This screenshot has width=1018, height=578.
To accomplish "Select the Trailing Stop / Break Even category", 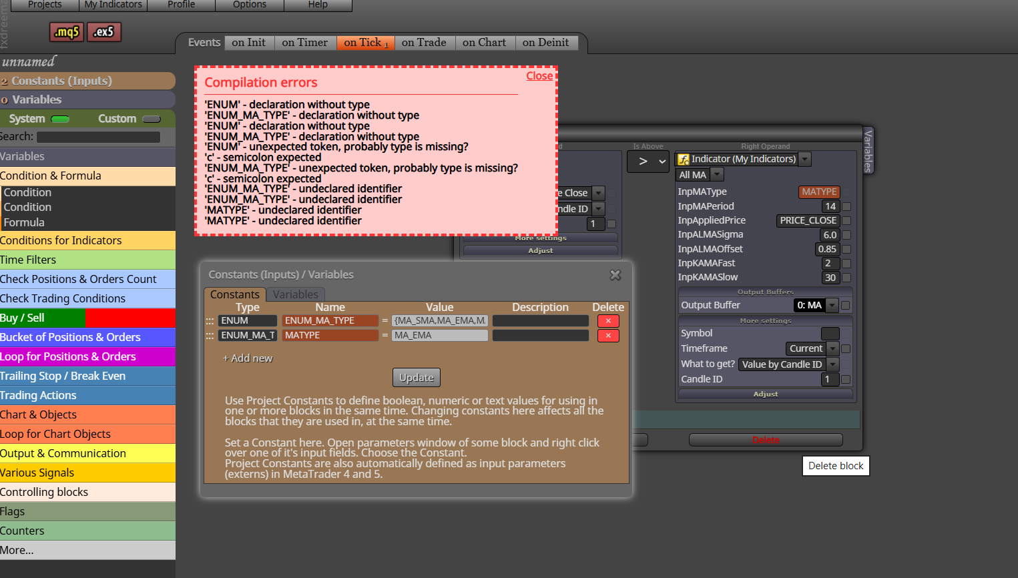I will [87, 376].
